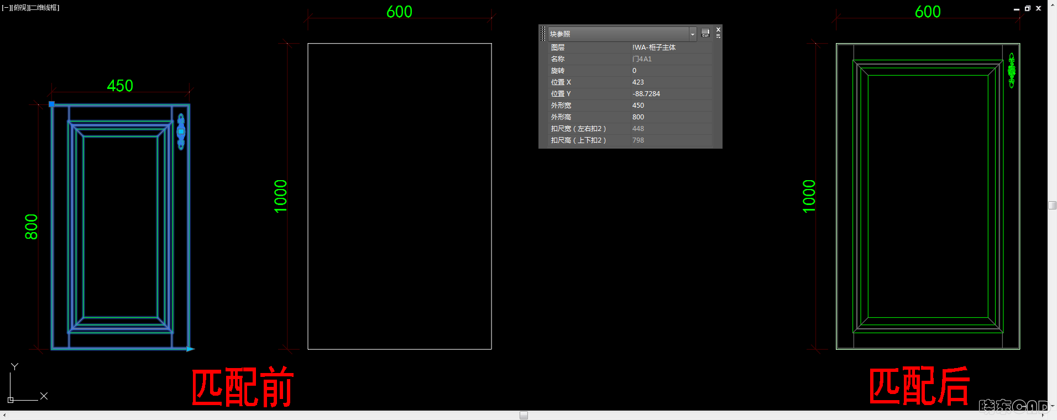Open the 俯视 view controls menu
Image resolution: width=1057 pixels, height=420 pixels.
click(x=19, y=8)
